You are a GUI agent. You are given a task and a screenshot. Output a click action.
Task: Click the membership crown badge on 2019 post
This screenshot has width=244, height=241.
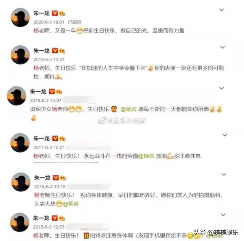pyautogui.click(x=62, y=51)
